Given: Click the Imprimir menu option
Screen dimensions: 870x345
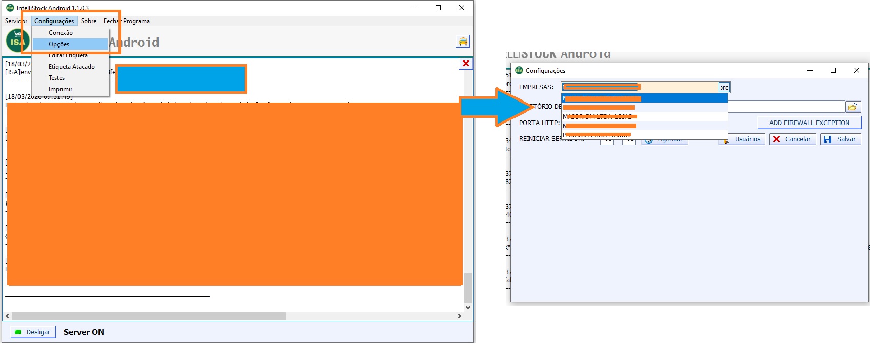Looking at the screenshot, I should click(61, 89).
